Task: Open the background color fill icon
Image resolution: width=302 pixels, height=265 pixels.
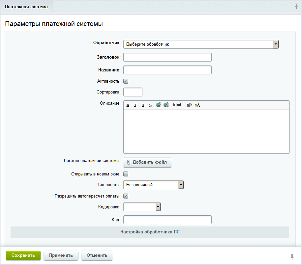Action: tap(190, 105)
